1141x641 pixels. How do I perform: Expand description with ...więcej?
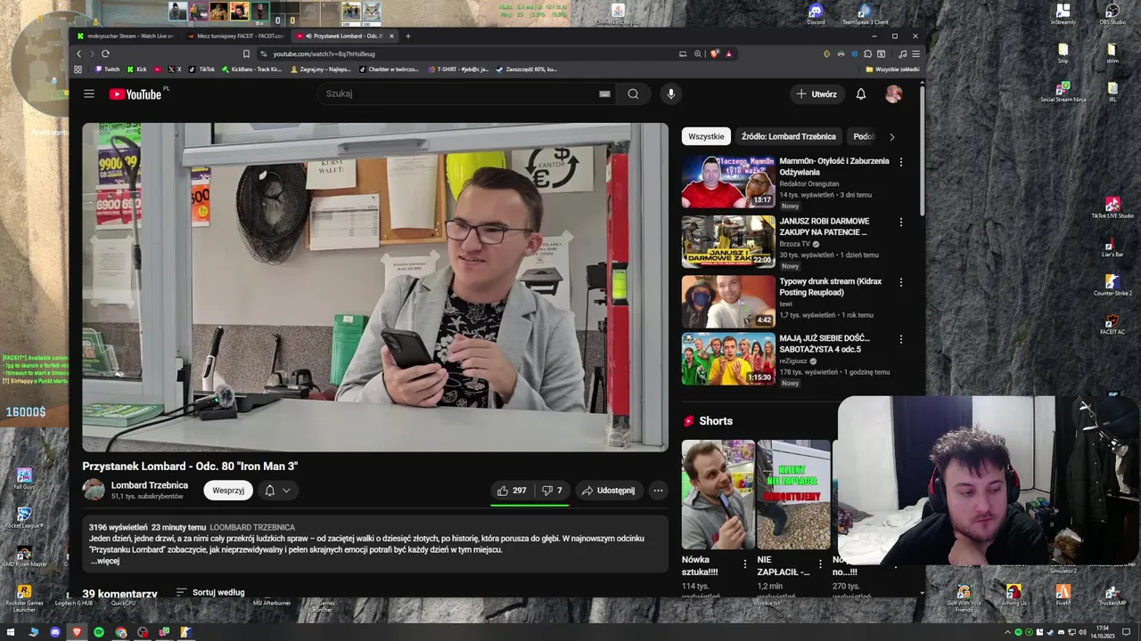(104, 561)
